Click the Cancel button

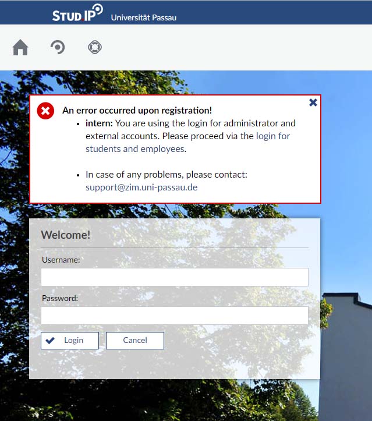pos(135,341)
